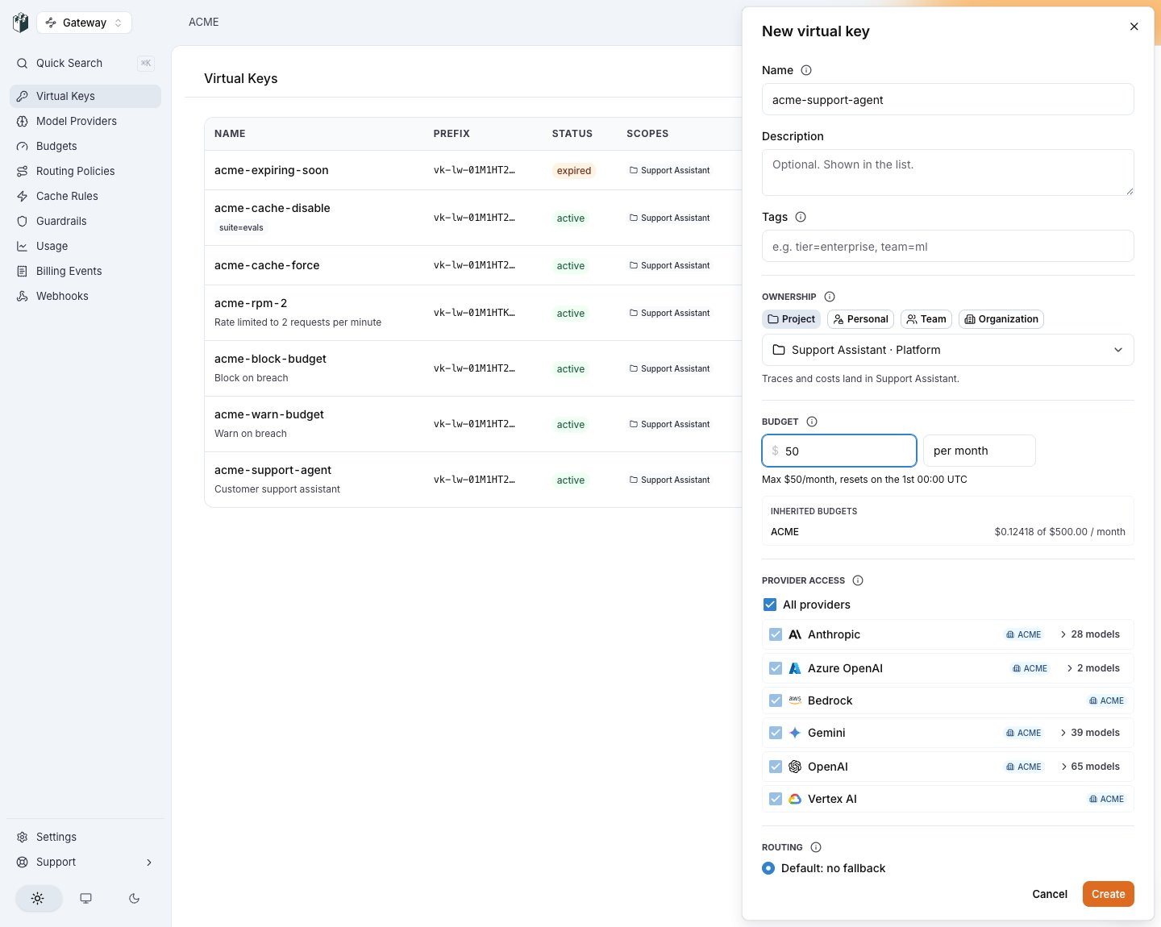This screenshot has width=1161, height=927.
Task: Click the Tags info icon
Action: click(801, 217)
